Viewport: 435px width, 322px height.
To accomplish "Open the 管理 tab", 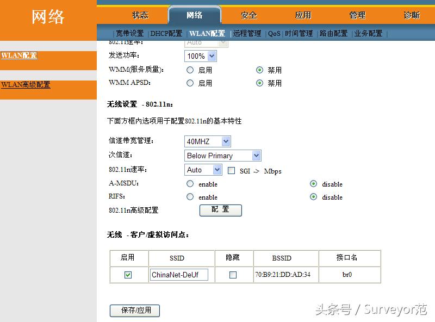I will point(357,15).
